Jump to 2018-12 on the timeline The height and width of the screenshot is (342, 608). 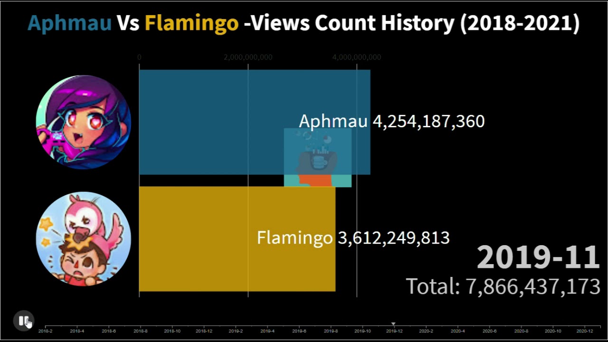point(204,331)
